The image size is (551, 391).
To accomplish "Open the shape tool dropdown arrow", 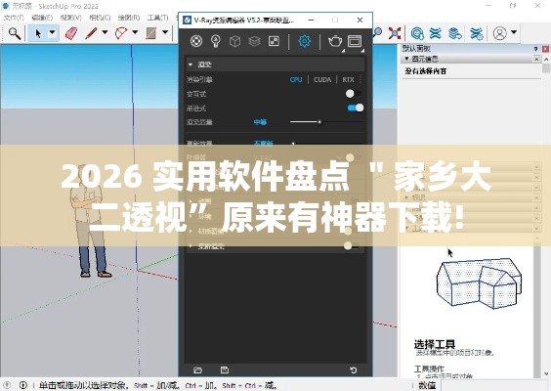I will tap(165, 32).
